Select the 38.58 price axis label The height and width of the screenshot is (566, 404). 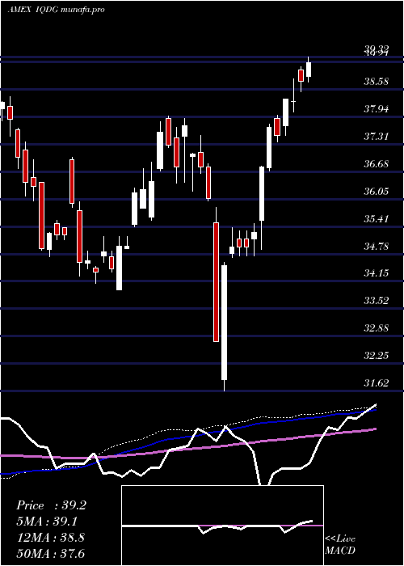377,82
